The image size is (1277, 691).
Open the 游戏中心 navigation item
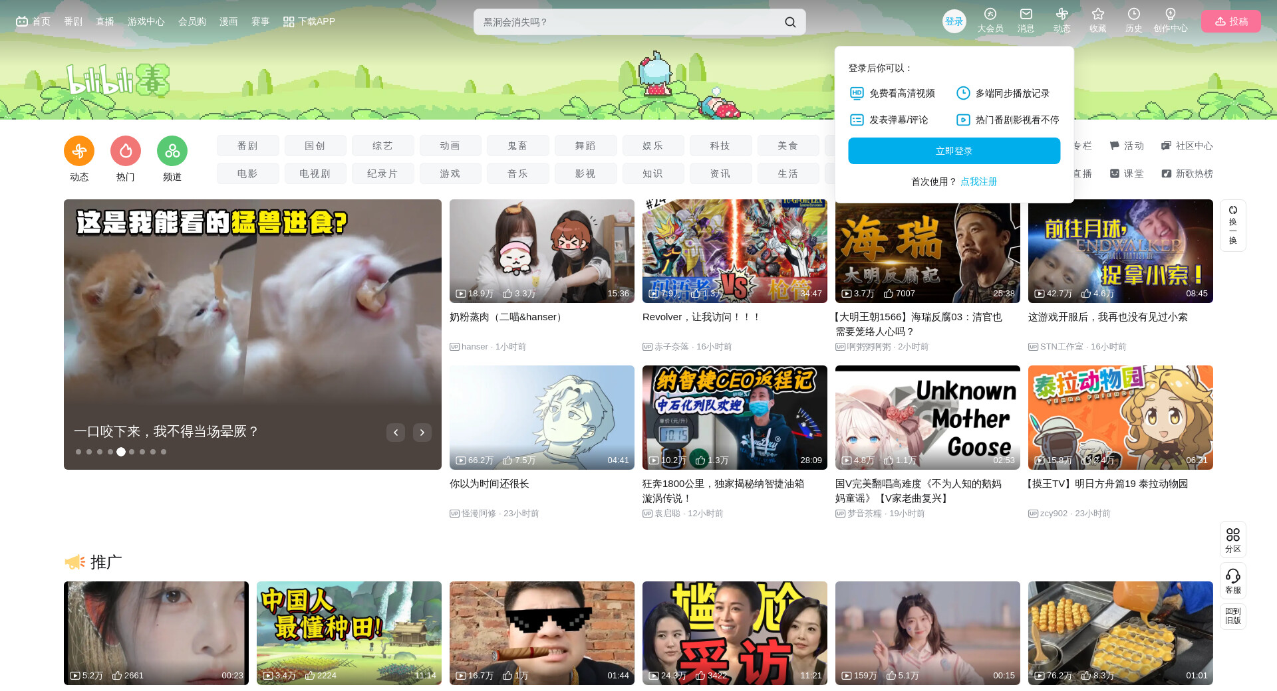coord(146,21)
